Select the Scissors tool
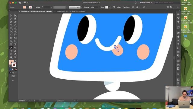Image resolution: width=193 pixels, height=109 pixels. click(x=15, y=31)
